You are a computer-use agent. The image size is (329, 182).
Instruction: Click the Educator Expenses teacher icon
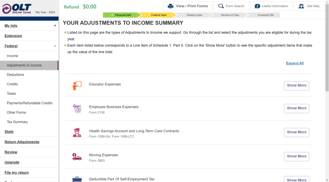77,86
